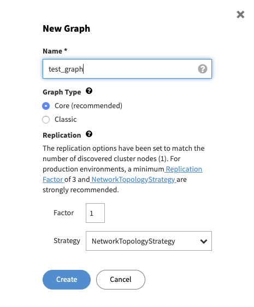Click the 'Name *' field label
Image resolution: width=254 pixels, height=307 pixels.
pyautogui.click(x=55, y=51)
